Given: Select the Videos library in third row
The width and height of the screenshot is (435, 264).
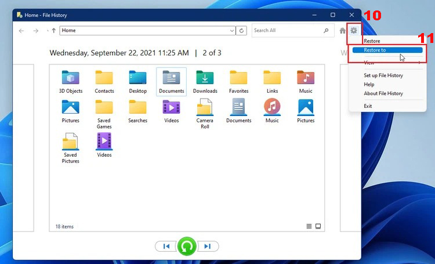Looking at the screenshot, I should (x=104, y=145).
